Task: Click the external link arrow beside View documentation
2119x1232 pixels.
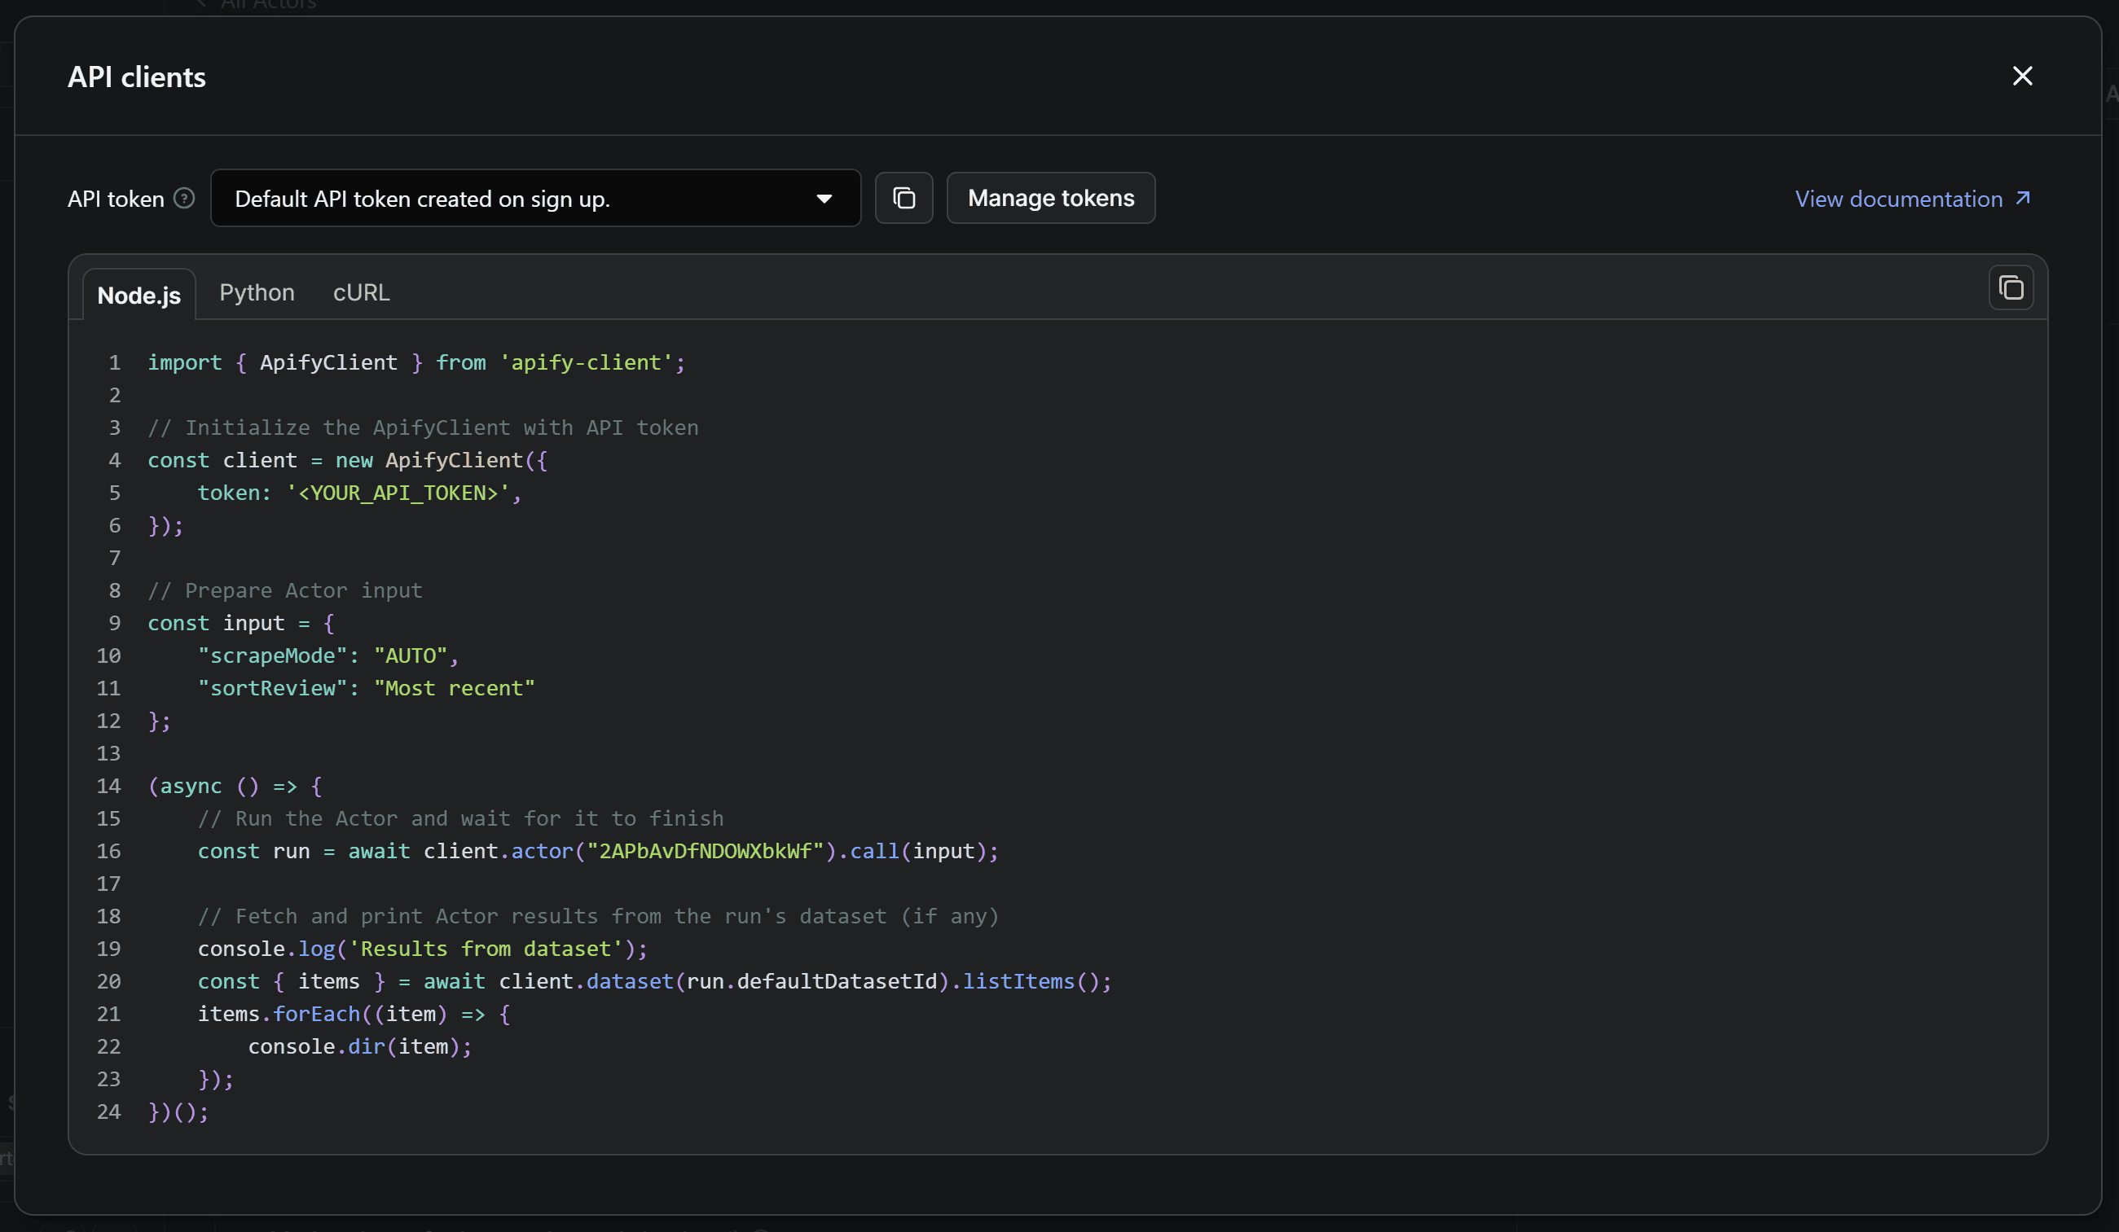Action: [2023, 199]
